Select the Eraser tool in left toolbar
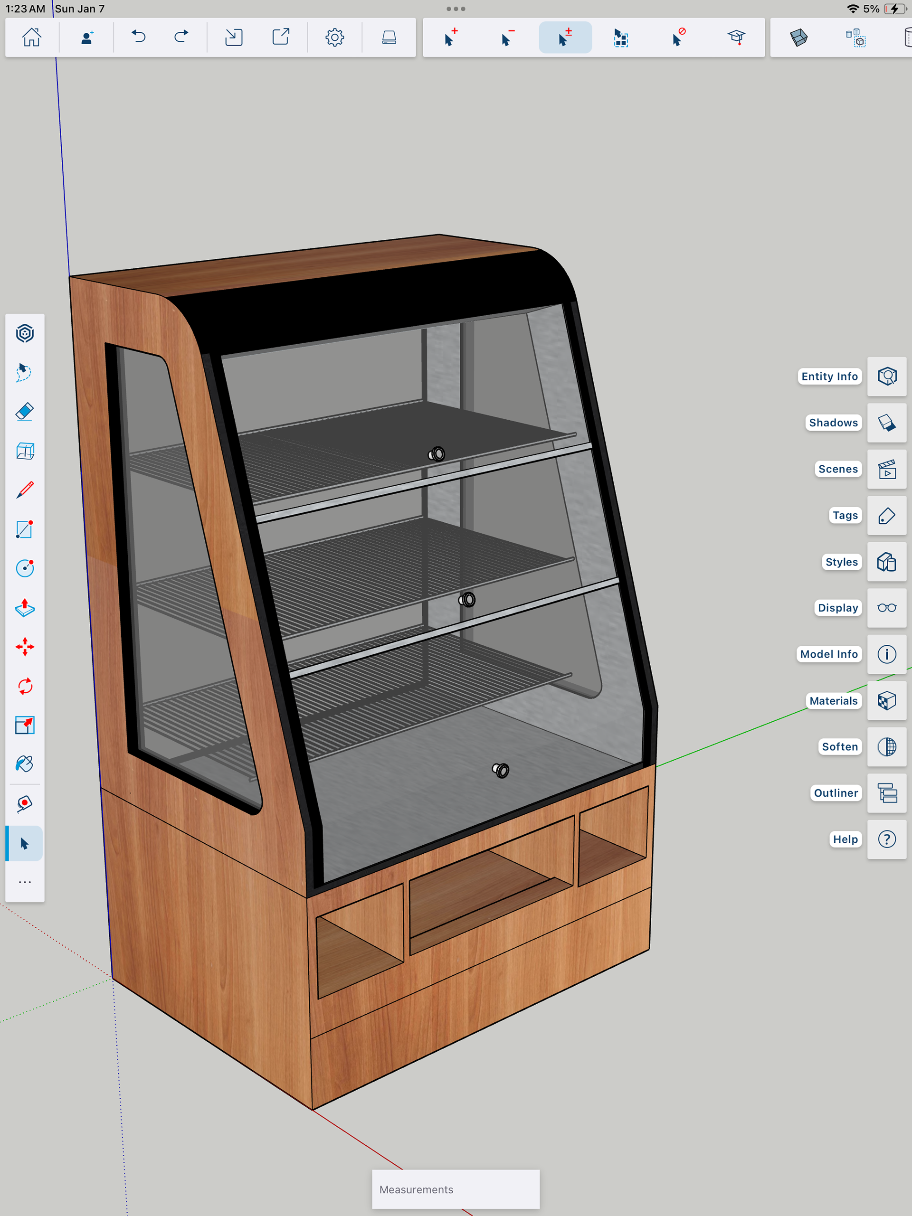The image size is (912, 1216). [25, 412]
